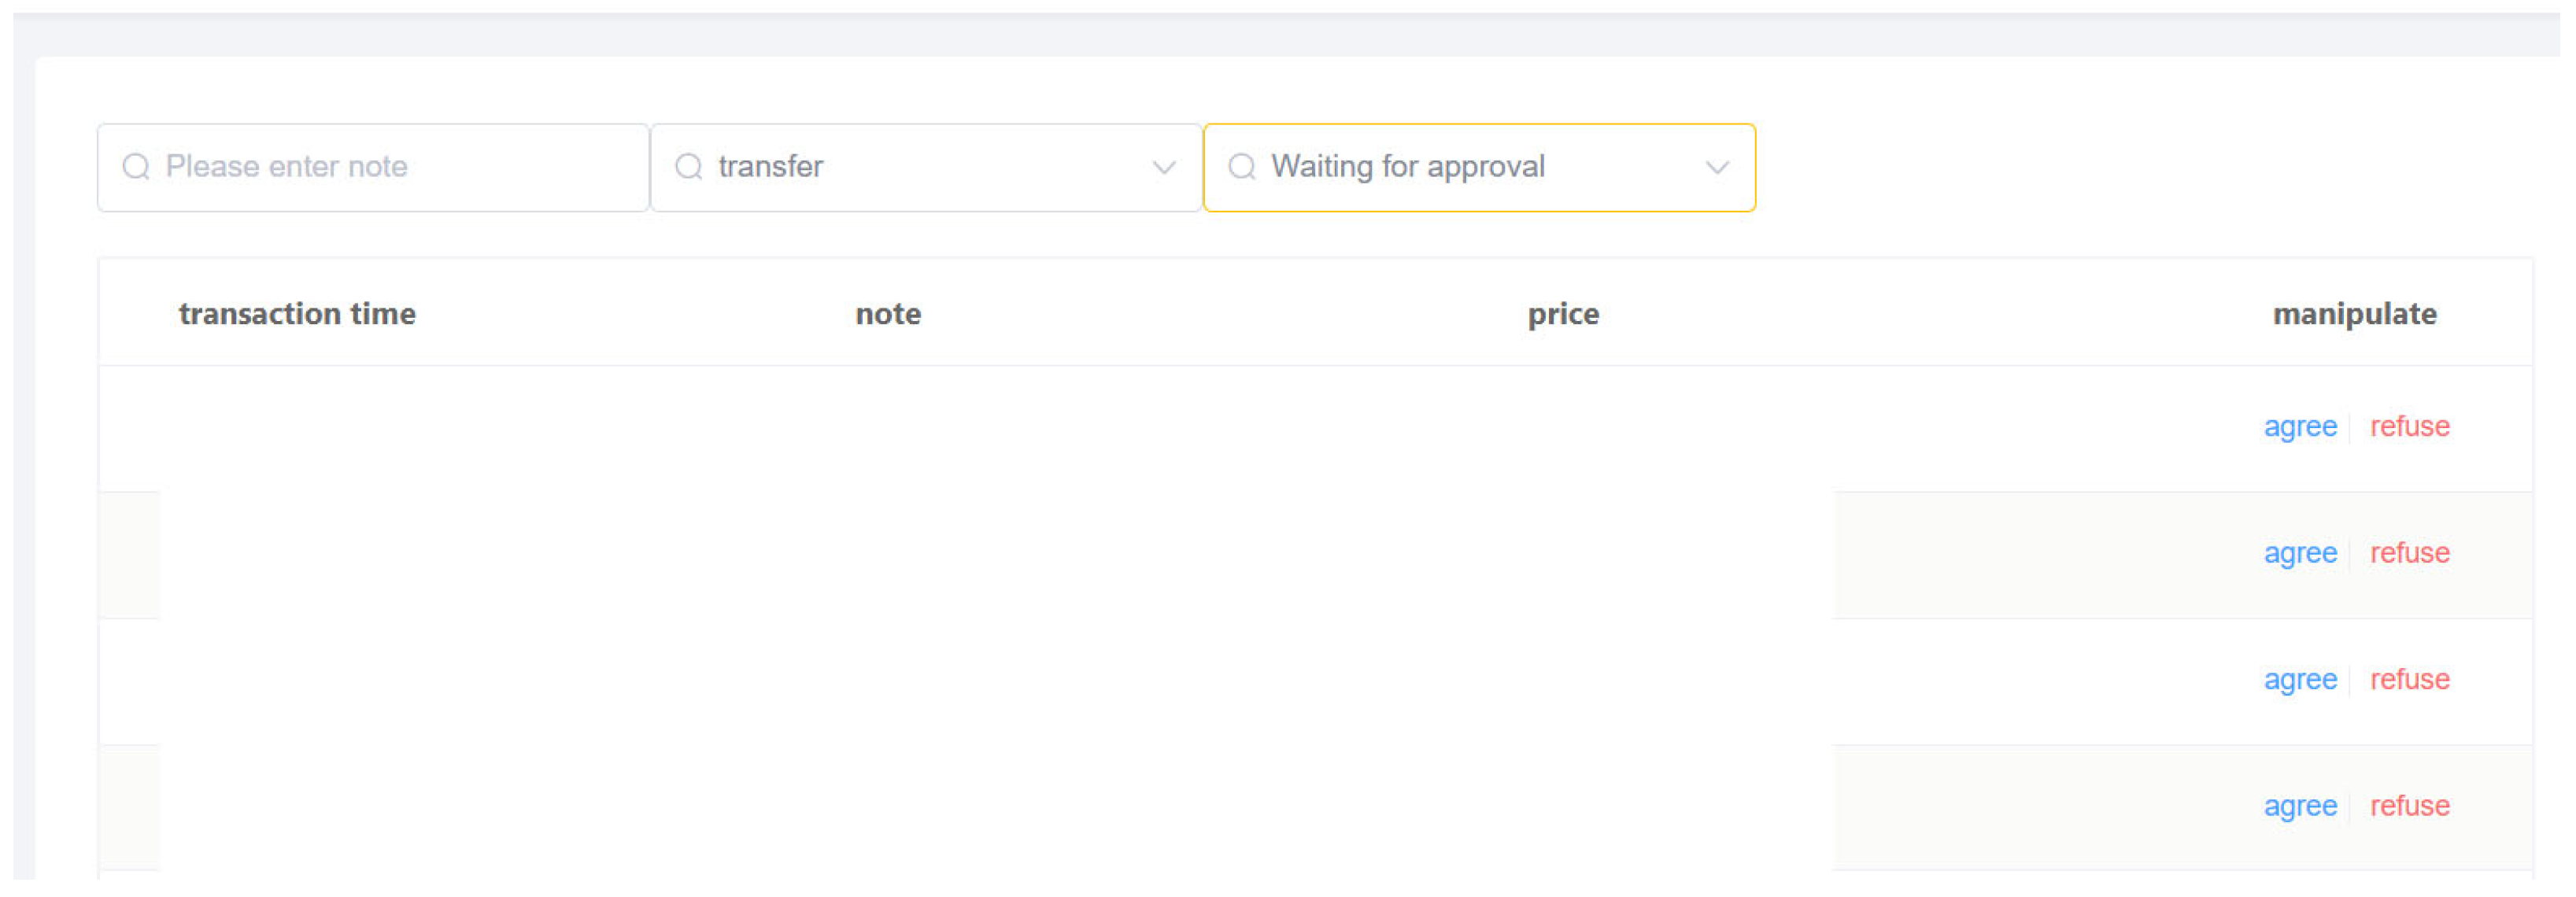2576x897 pixels.
Task: Click the transaction time column header
Action: tap(297, 314)
